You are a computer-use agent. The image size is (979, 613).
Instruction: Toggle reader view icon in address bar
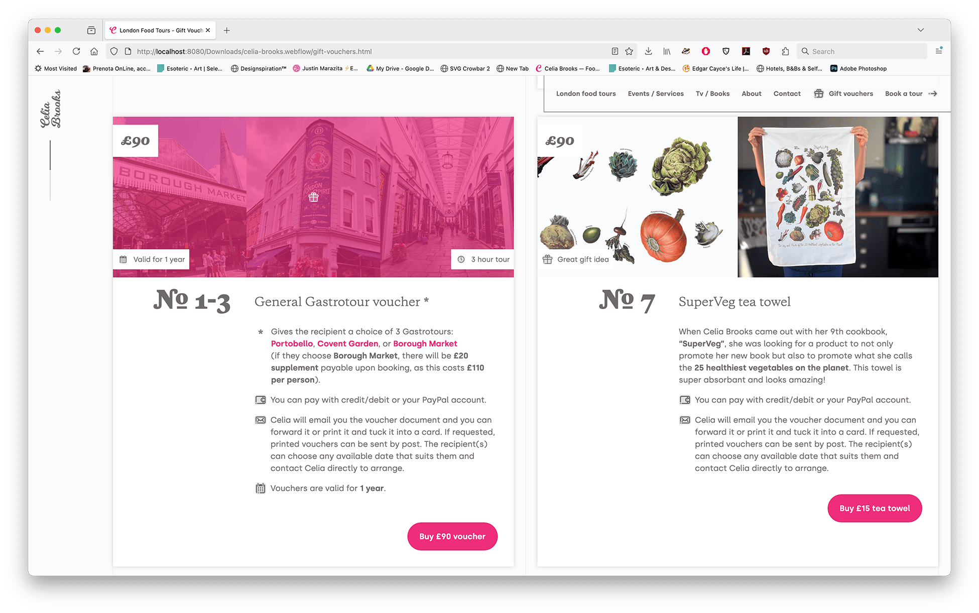point(615,51)
